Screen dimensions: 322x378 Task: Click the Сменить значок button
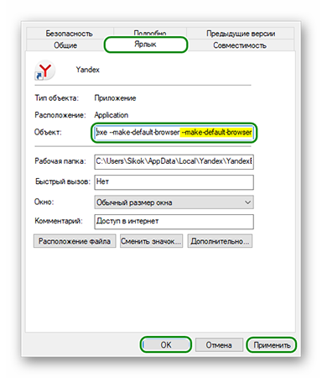click(151, 241)
